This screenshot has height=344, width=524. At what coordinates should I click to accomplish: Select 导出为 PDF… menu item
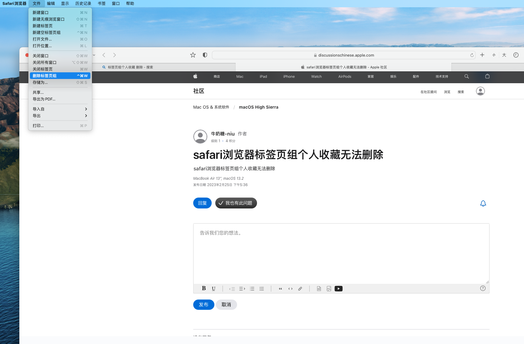tap(60, 99)
